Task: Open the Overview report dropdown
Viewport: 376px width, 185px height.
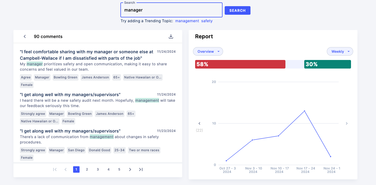Action: point(208,51)
